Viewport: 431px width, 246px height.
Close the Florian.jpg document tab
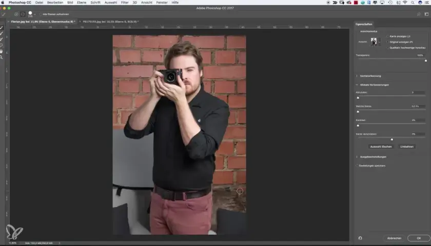coord(8,22)
